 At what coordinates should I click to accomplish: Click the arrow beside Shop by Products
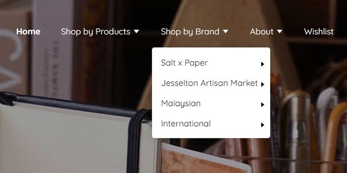(136, 32)
